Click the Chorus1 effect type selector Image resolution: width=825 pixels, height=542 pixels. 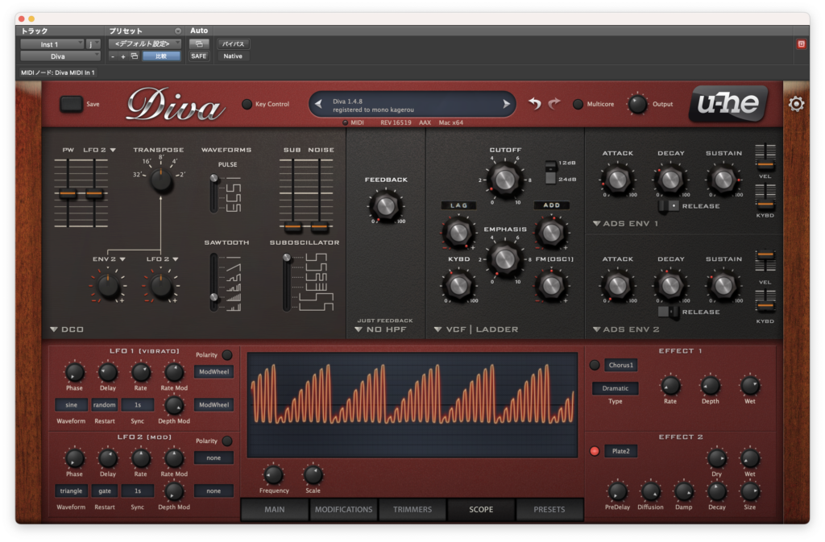point(621,365)
